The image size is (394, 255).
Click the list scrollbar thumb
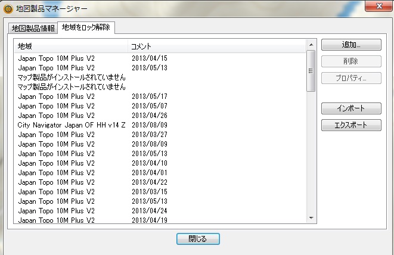[x=311, y=71]
